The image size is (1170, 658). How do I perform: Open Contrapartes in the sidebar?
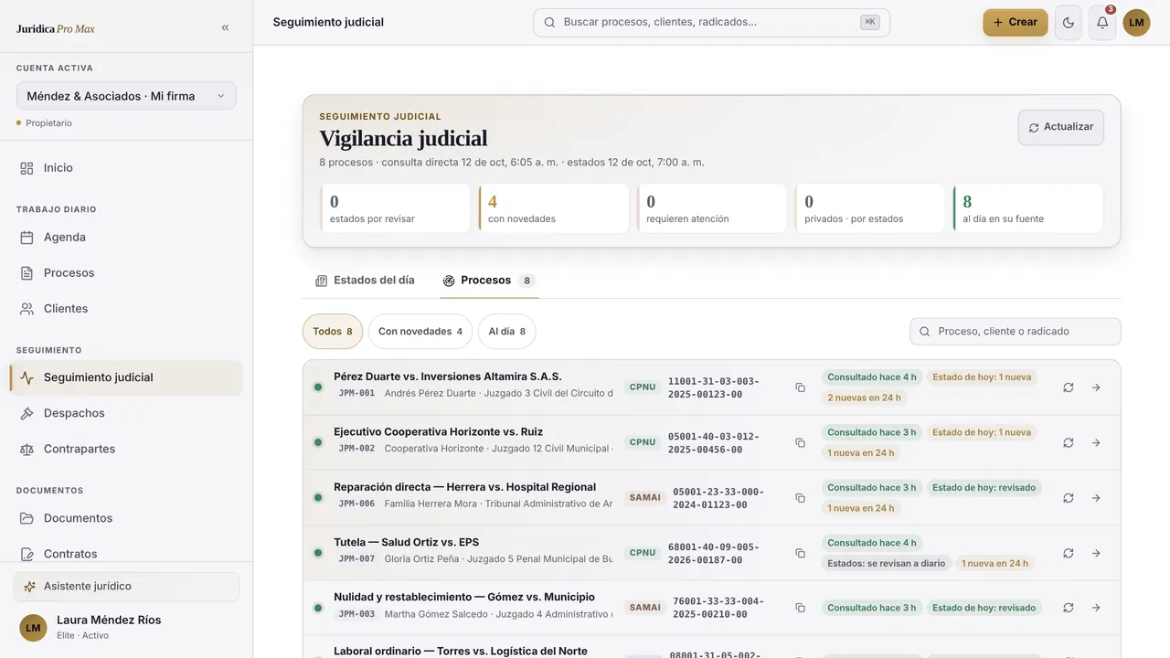(x=126, y=449)
